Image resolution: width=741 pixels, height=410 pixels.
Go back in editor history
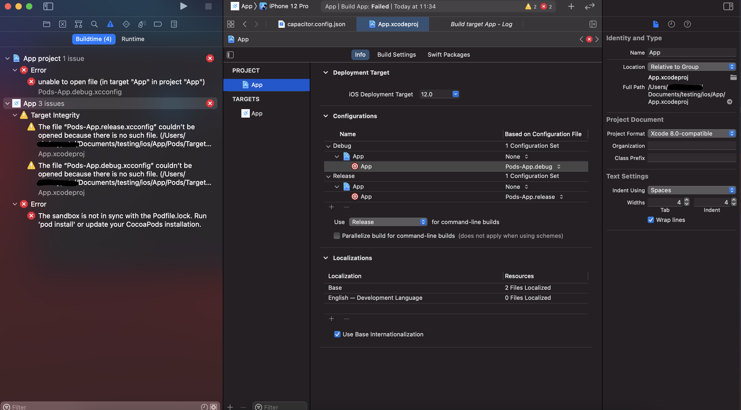(245, 24)
